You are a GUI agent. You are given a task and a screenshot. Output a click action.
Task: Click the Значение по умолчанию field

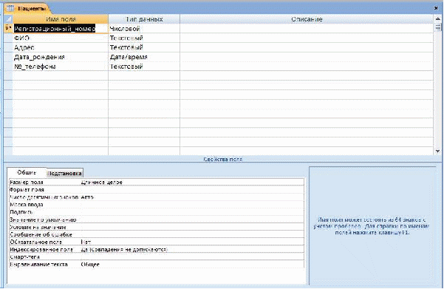[x=192, y=220]
